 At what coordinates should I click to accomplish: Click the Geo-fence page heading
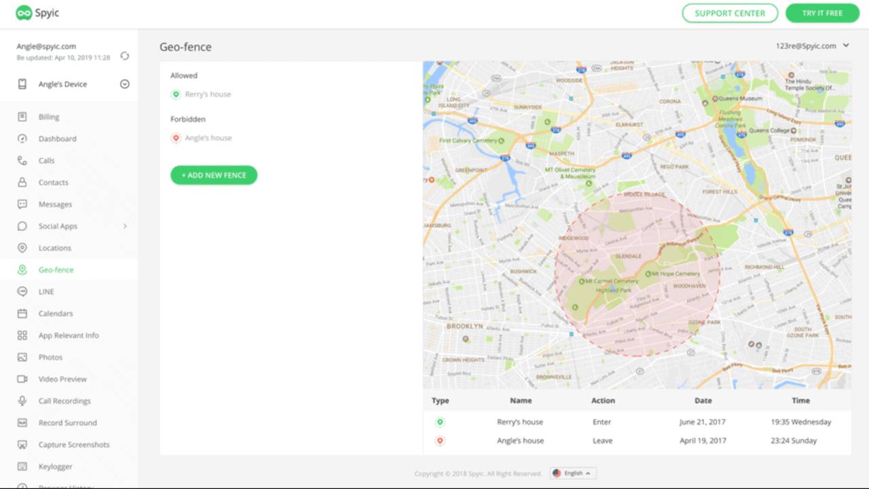[x=185, y=47]
